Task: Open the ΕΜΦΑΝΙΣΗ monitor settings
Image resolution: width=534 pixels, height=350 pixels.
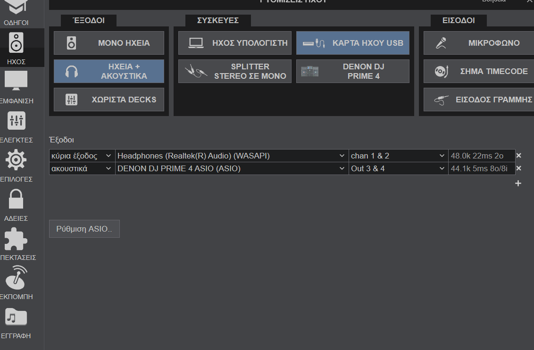Action: tap(16, 87)
